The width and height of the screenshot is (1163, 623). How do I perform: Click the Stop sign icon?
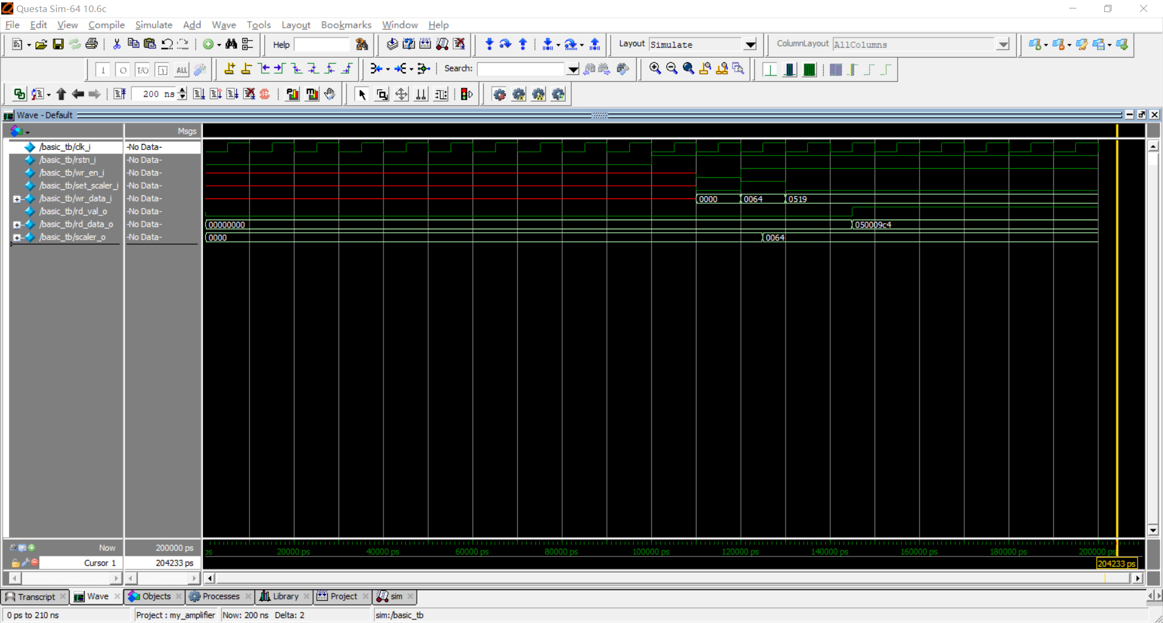(265, 94)
